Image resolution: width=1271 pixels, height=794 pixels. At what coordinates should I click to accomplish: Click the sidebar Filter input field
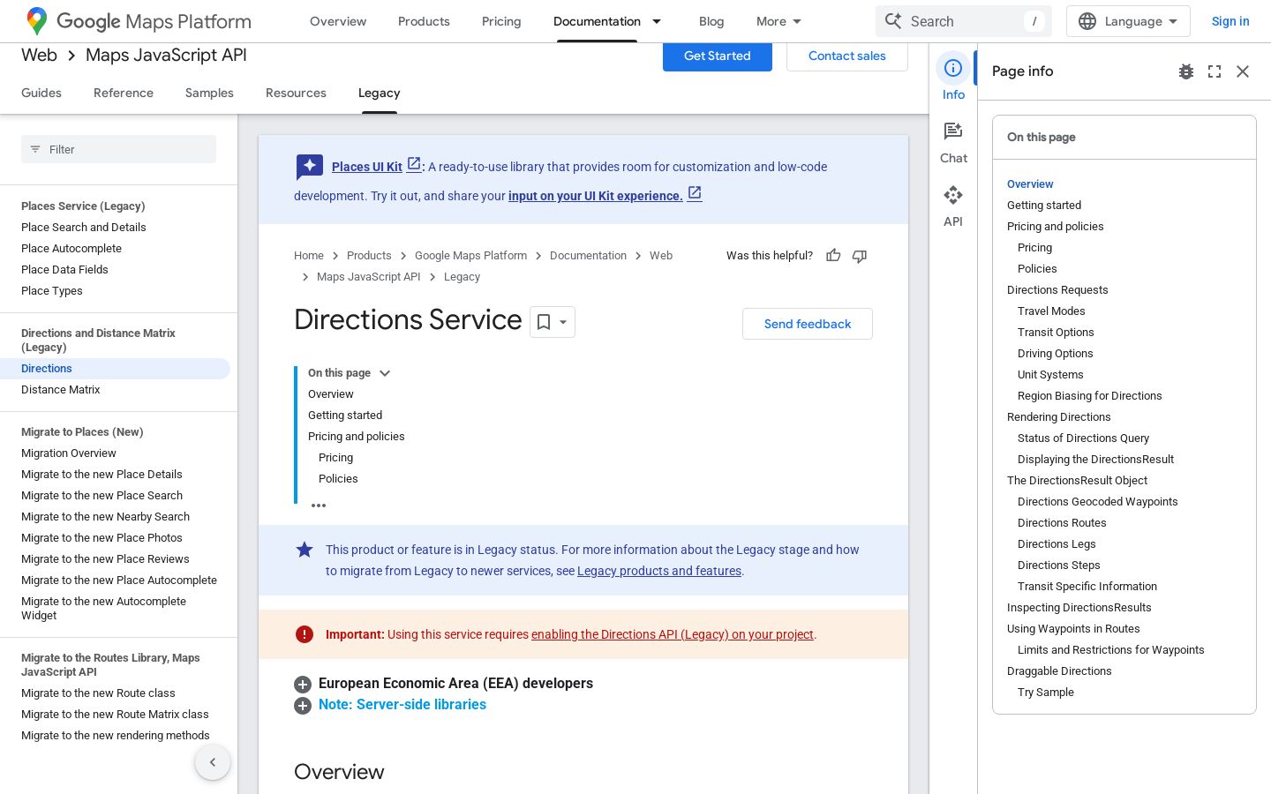pos(118,149)
